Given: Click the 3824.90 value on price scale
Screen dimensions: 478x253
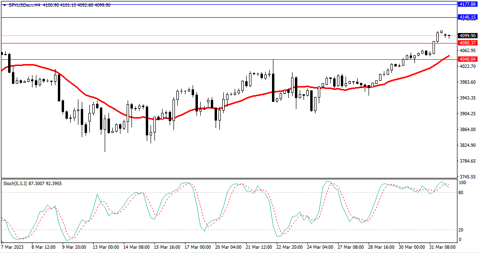Looking at the screenshot, I should pos(467,145).
